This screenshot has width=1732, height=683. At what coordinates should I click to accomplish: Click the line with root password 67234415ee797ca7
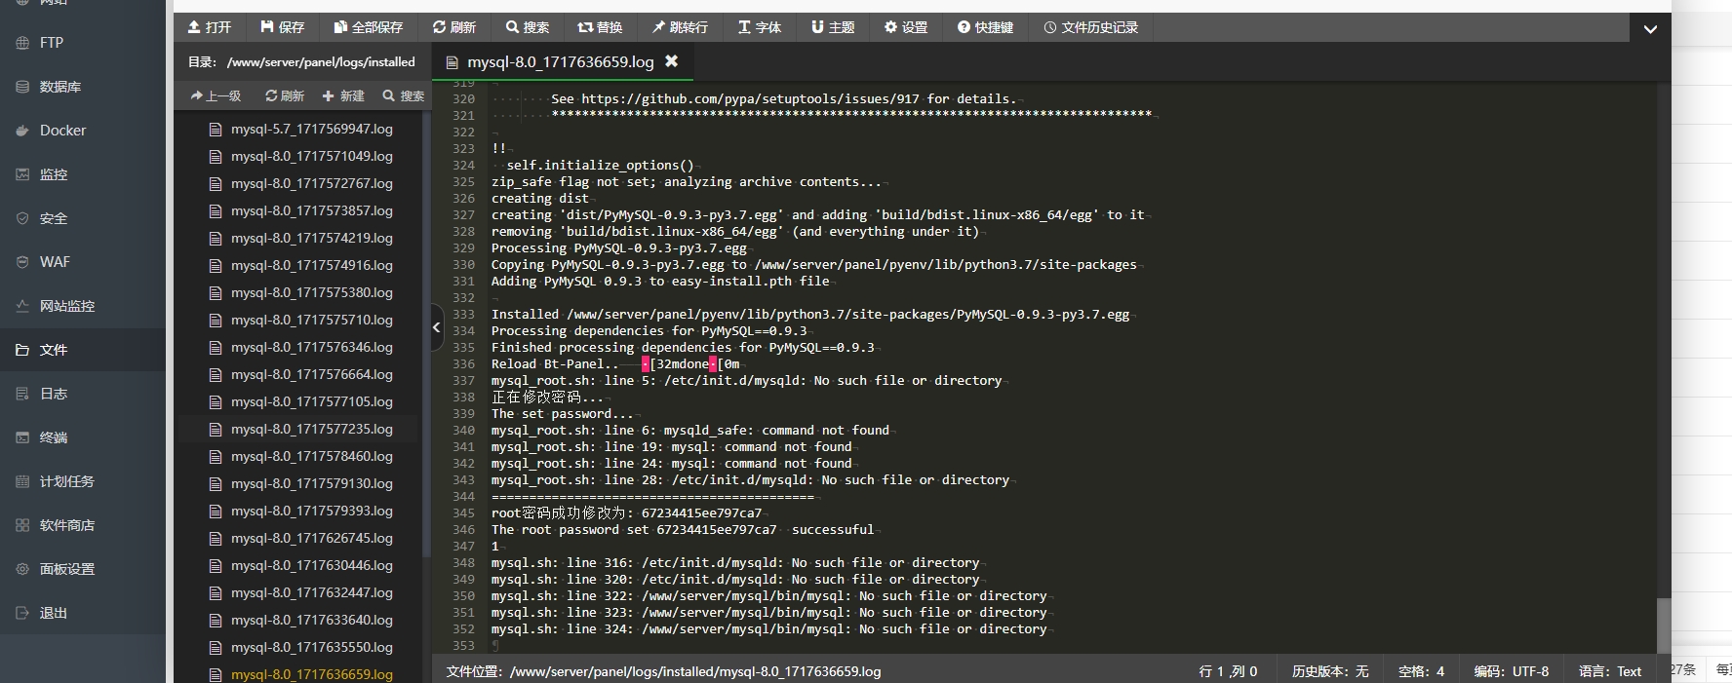pyautogui.click(x=627, y=512)
